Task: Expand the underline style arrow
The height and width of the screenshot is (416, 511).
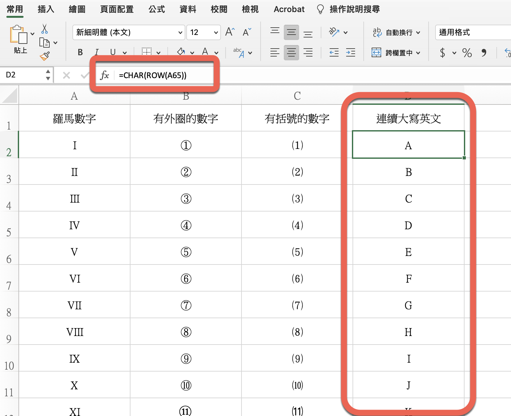Action: coord(125,53)
